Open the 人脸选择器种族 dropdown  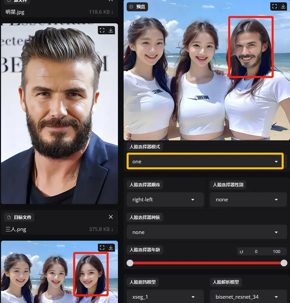point(206,232)
